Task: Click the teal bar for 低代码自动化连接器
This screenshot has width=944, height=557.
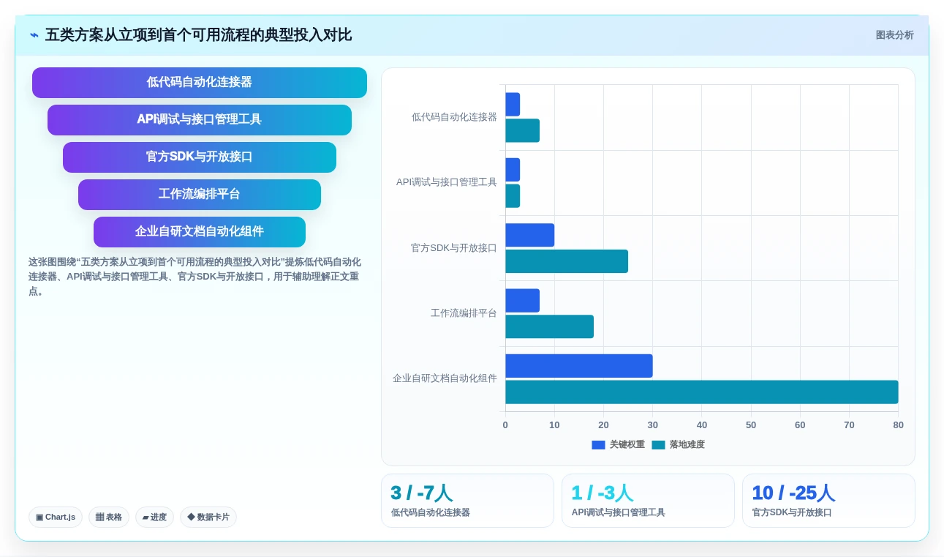Action: point(522,131)
